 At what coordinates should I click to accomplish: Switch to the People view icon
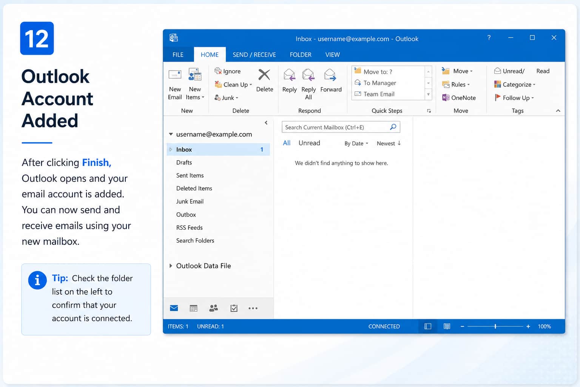[213, 308]
